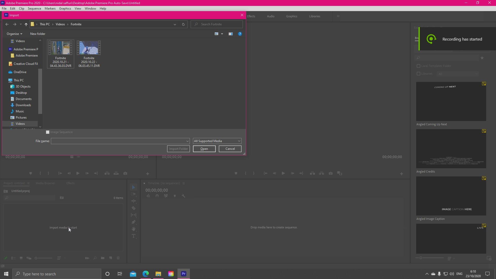
Task: Check the Libraries checkbox in Essential Graphics
Action: [419, 74]
